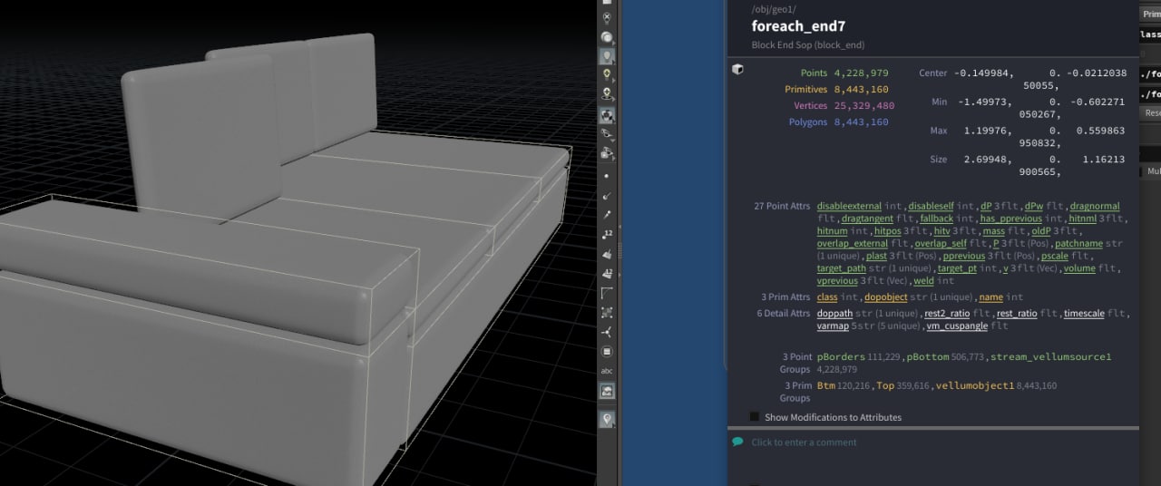Click the teal comment bubble icon
The width and height of the screenshot is (1161, 486).
(737, 442)
